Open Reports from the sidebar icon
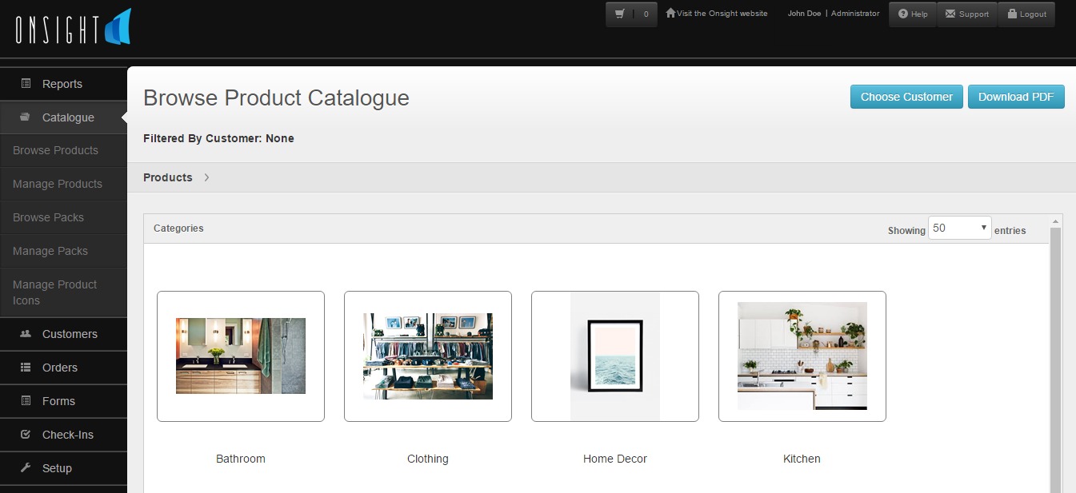The image size is (1076, 493). tap(27, 83)
